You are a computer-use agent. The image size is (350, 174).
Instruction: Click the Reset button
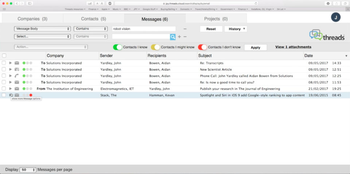tap(211, 29)
